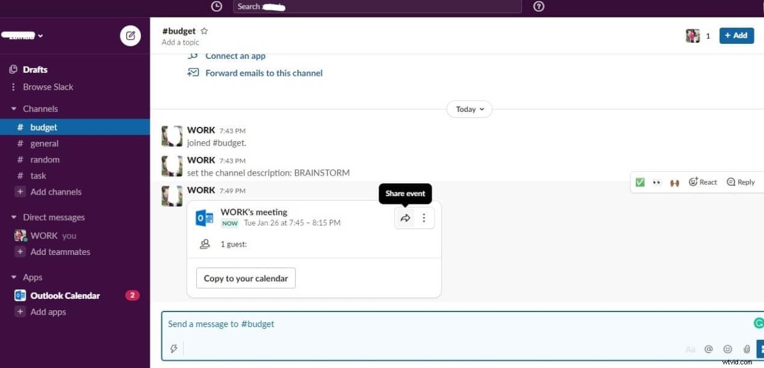Share the WORK's meeting event
The height and width of the screenshot is (368, 764).
405,218
